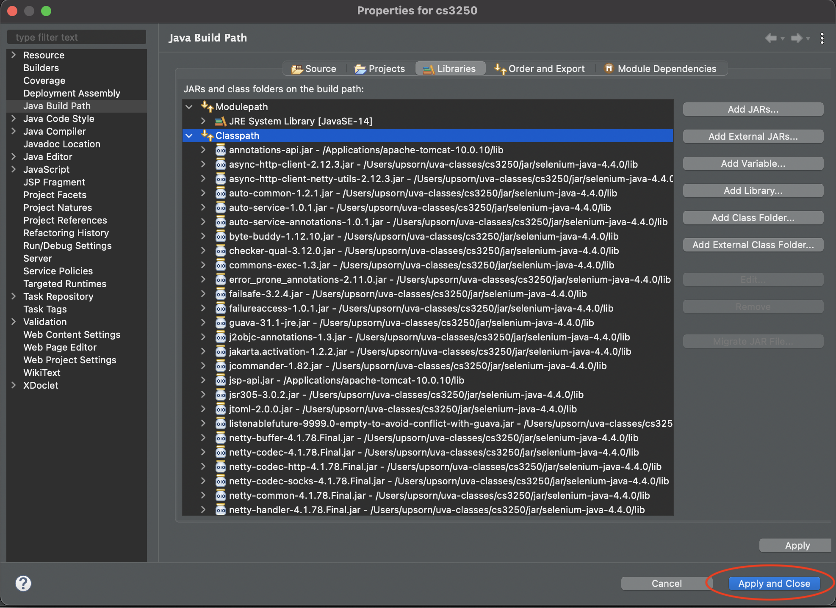Open Project Facets page
Viewport: 836px width, 608px height.
pos(55,195)
